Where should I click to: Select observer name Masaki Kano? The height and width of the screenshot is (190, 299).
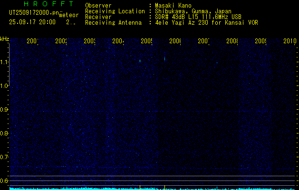coord(173,6)
